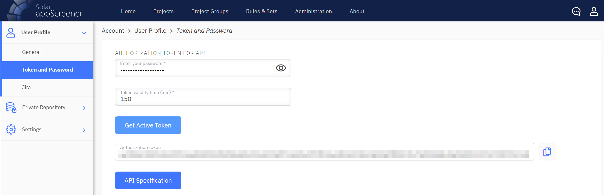Click the Solar appScreener logo
Image resolution: width=604 pixels, height=195 pixels.
pyautogui.click(x=45, y=11)
